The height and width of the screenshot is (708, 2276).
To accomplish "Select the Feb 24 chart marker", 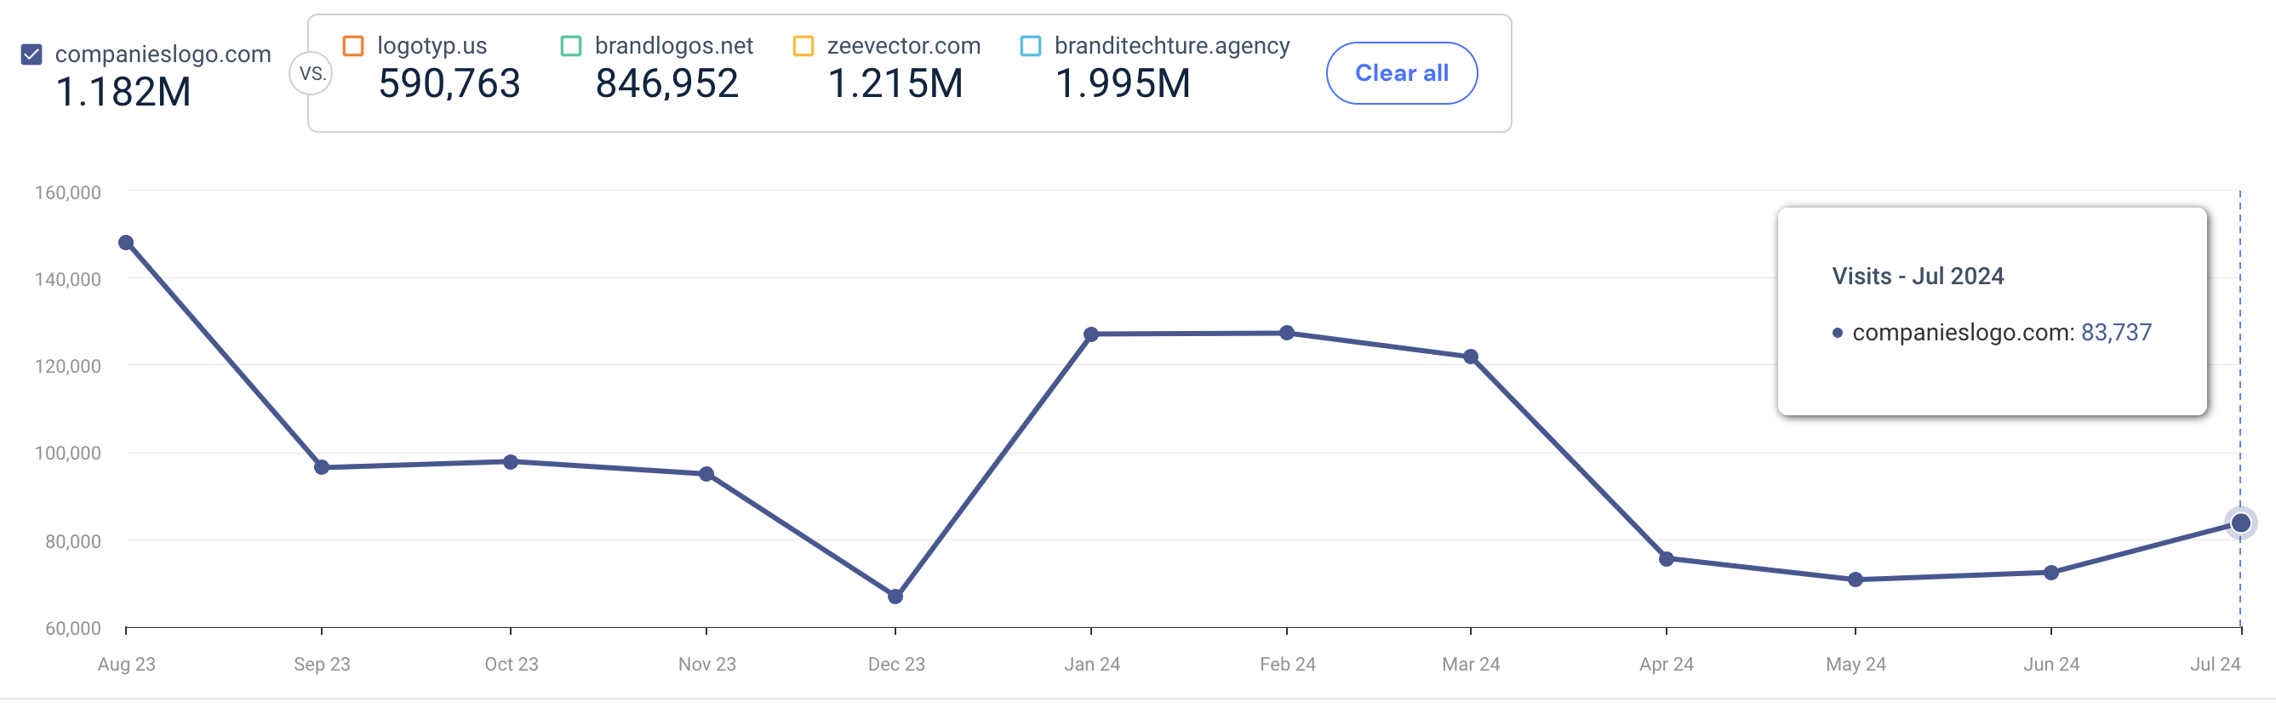I will pos(1287,333).
